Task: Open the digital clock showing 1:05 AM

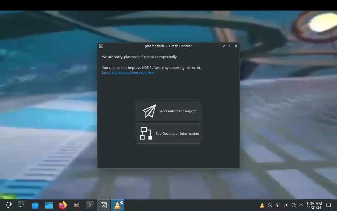Action: point(314,205)
